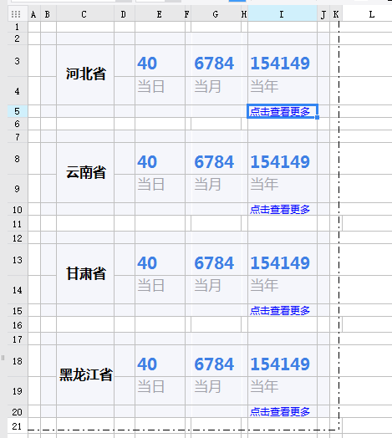
Task: Click the value 6784 in row 13
Action: tap(214, 262)
